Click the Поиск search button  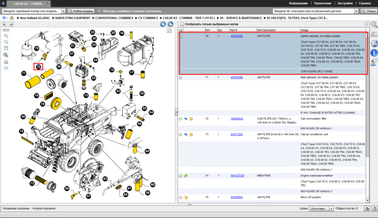(369, 11)
